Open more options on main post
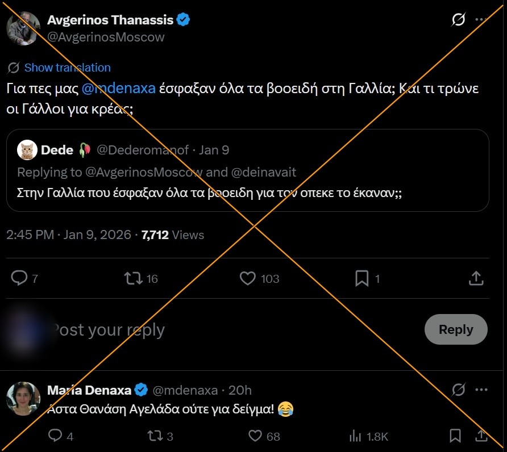 pyautogui.click(x=481, y=20)
